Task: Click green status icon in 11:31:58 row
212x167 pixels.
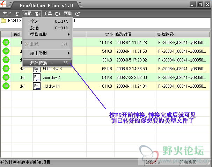Action: 6,51
